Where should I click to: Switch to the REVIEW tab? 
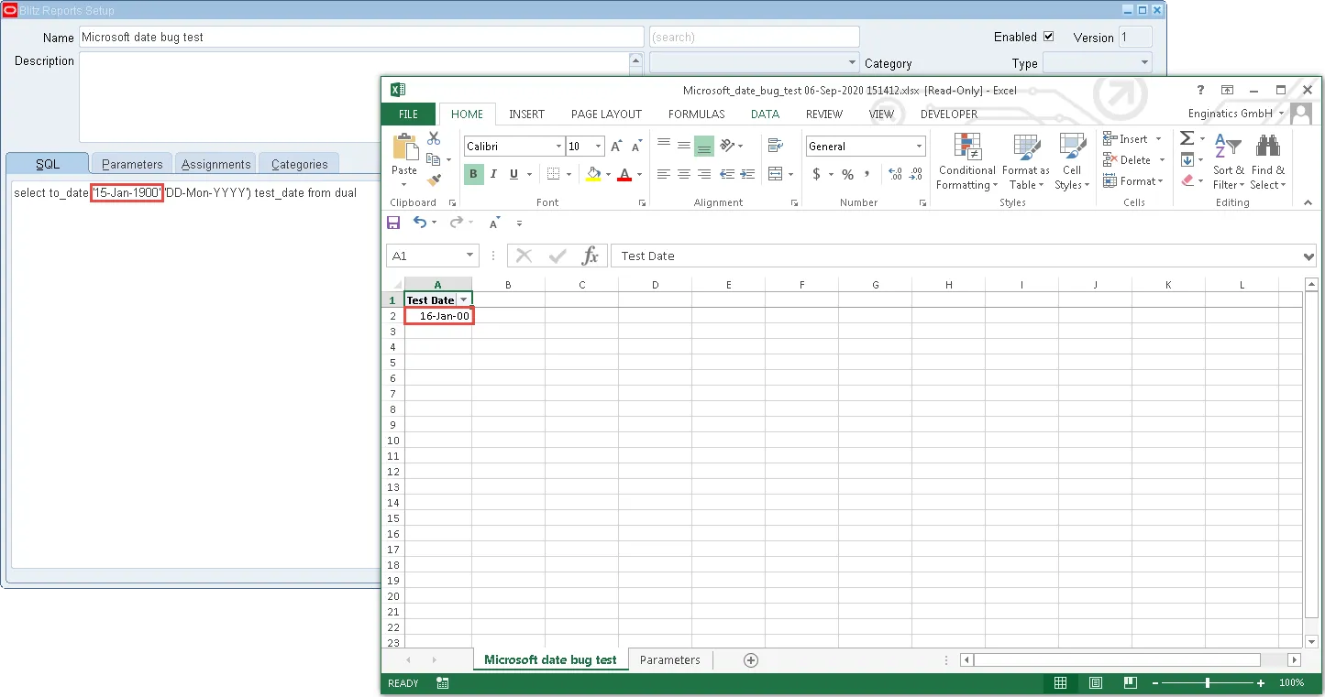tap(823, 114)
